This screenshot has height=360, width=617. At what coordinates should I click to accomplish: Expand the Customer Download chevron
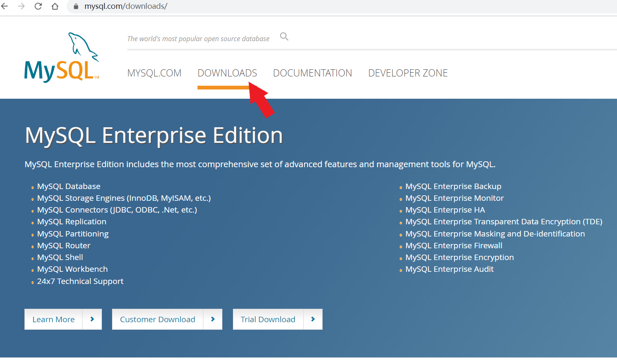[x=213, y=319]
